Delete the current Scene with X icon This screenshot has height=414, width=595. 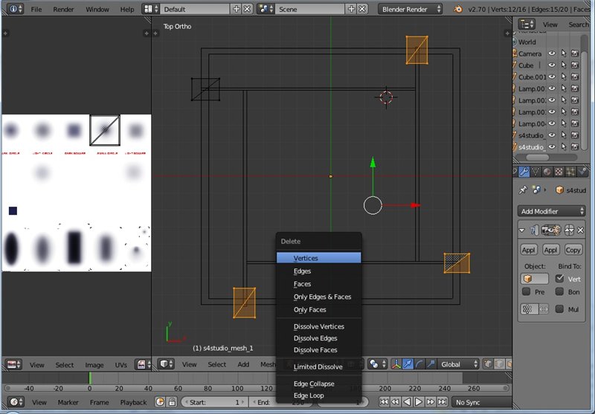click(x=362, y=9)
